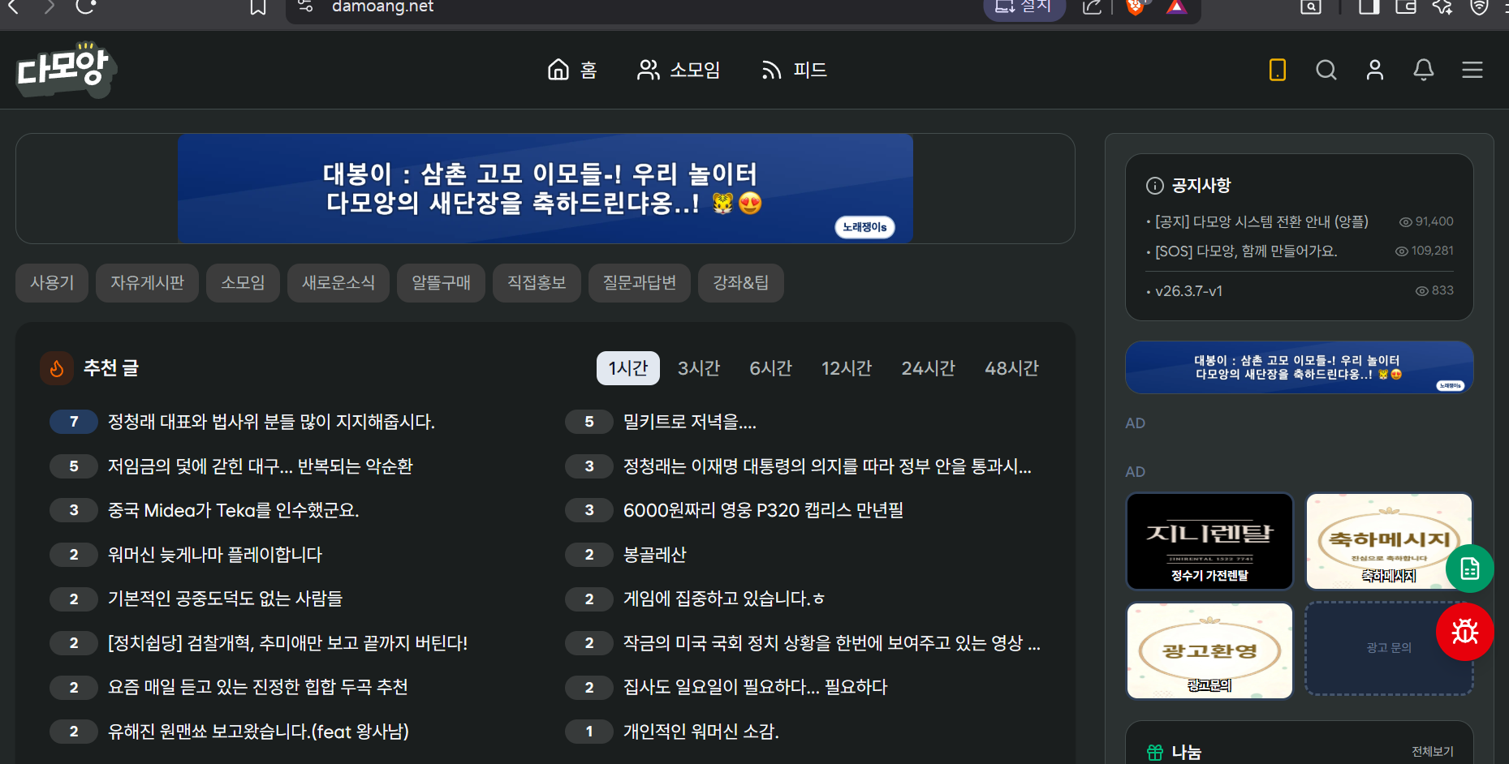The width and height of the screenshot is (1509, 764).
Task: Open post 정청래 대표와 법사위 분들 많이 지지해줍시다.
Action: point(271,422)
